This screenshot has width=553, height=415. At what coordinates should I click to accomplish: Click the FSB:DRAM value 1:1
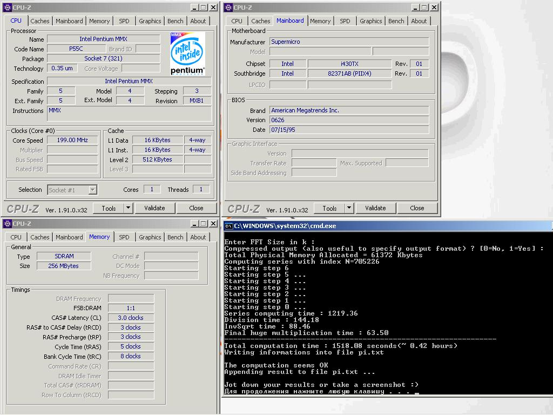pyautogui.click(x=131, y=308)
